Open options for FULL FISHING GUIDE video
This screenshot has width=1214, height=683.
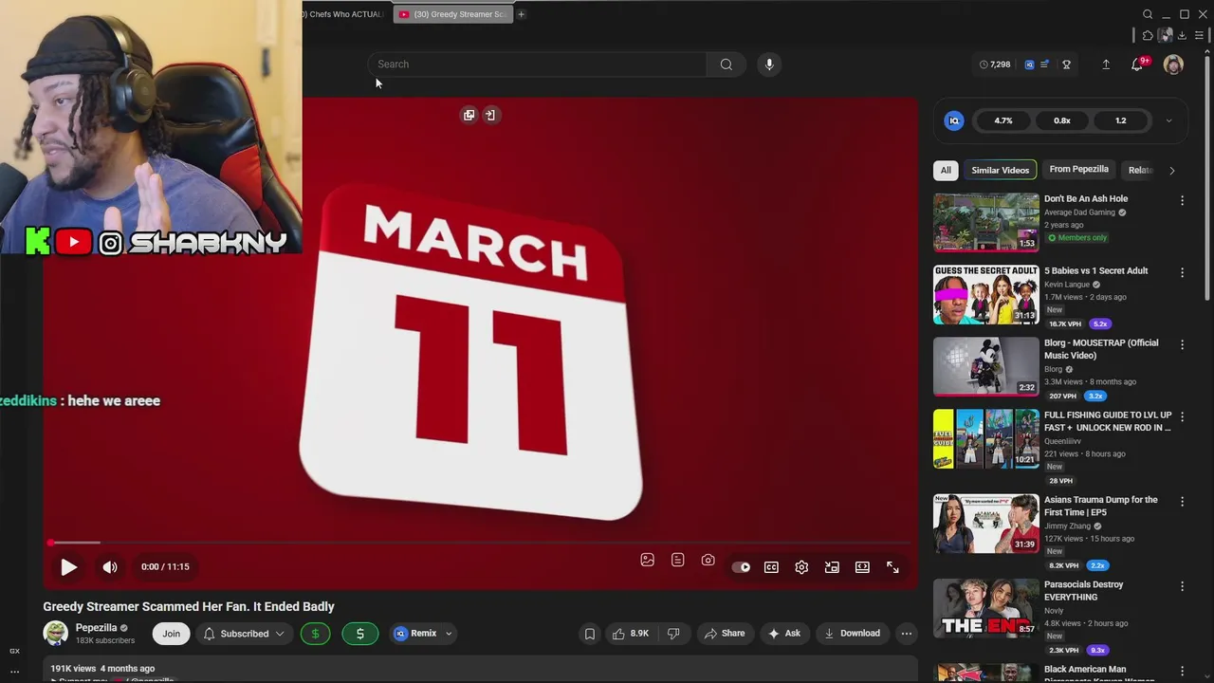click(x=1182, y=417)
